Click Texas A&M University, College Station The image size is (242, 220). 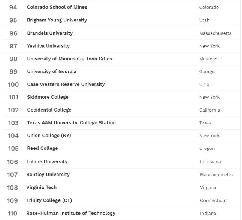[71, 122]
